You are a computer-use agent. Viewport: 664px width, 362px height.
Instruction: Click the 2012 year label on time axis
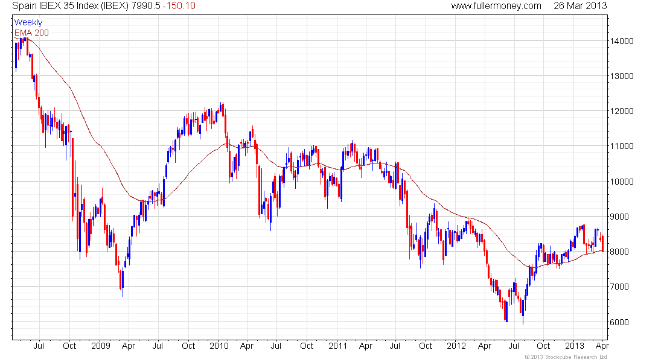coord(456,346)
